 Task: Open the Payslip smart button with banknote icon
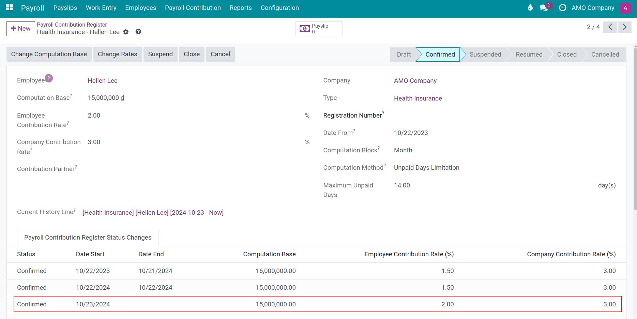pyautogui.click(x=319, y=29)
